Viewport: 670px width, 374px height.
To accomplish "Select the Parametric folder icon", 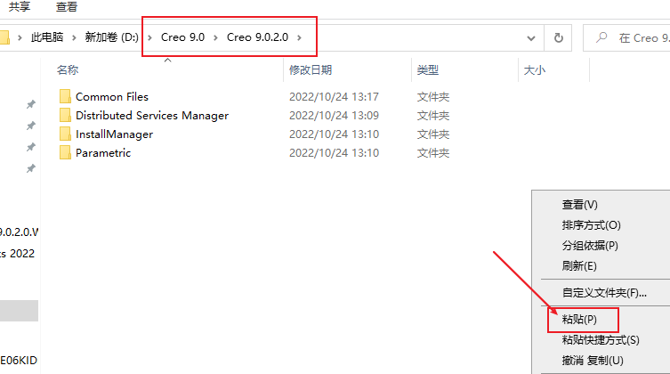I will click(65, 153).
